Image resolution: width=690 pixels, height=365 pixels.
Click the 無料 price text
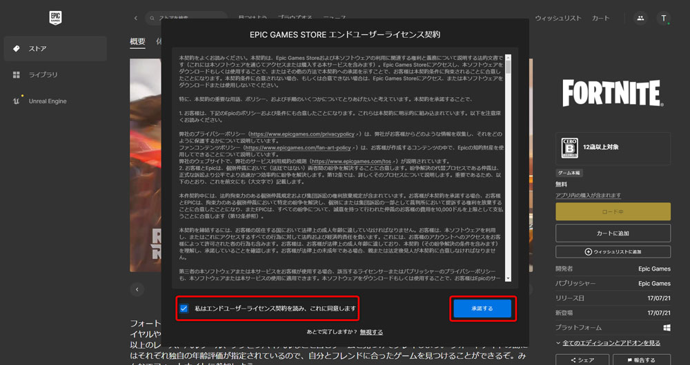(x=562, y=185)
